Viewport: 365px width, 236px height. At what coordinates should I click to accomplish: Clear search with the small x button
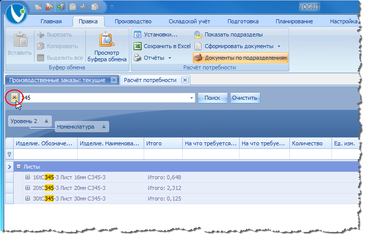(14, 97)
